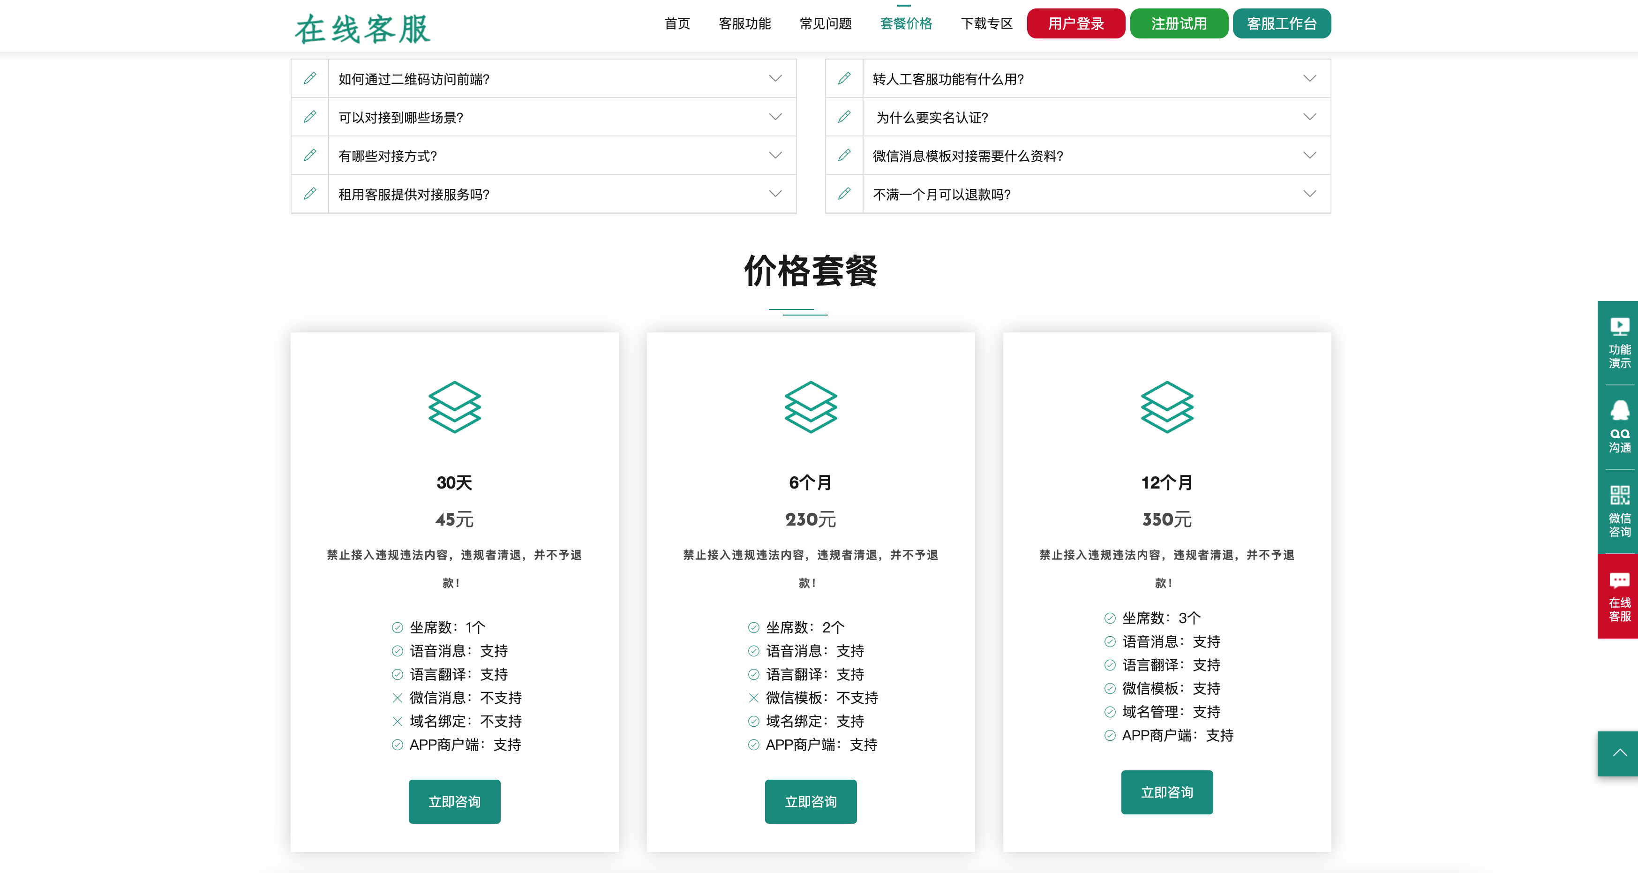The width and height of the screenshot is (1638, 873).
Task: Click the layers icon on 30天 plan
Action: pos(455,407)
